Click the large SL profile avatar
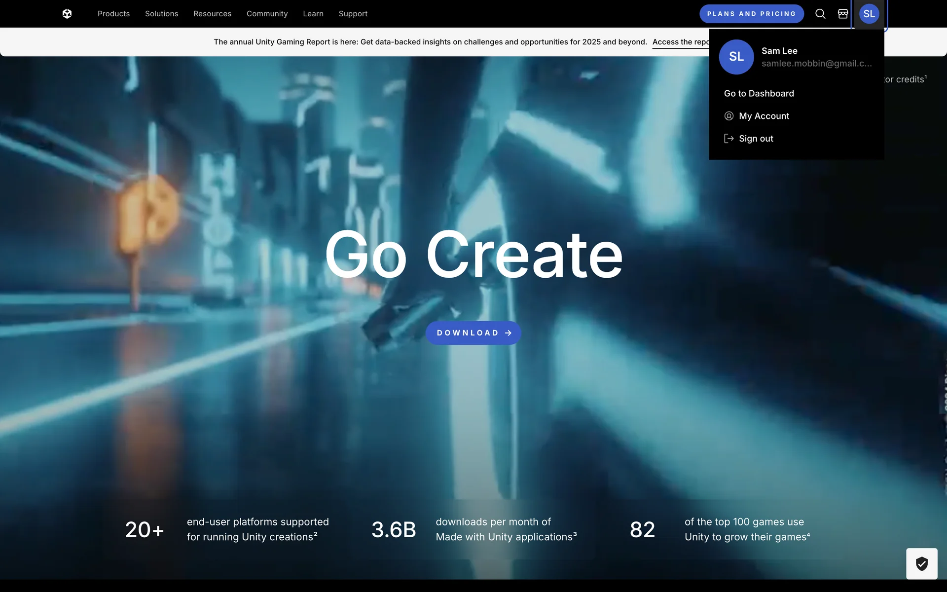 pos(736,57)
